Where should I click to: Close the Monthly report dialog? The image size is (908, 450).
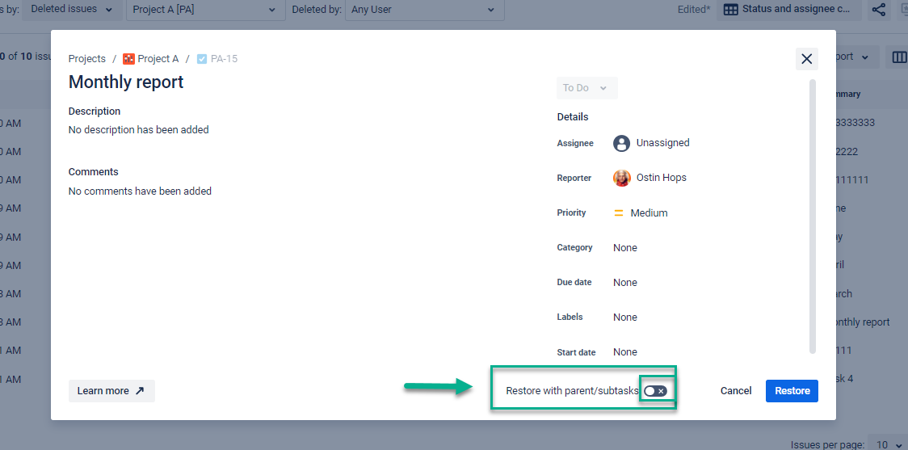(806, 59)
